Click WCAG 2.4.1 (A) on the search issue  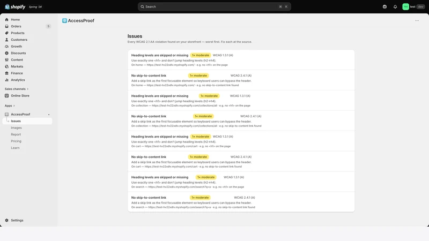pos(245,198)
